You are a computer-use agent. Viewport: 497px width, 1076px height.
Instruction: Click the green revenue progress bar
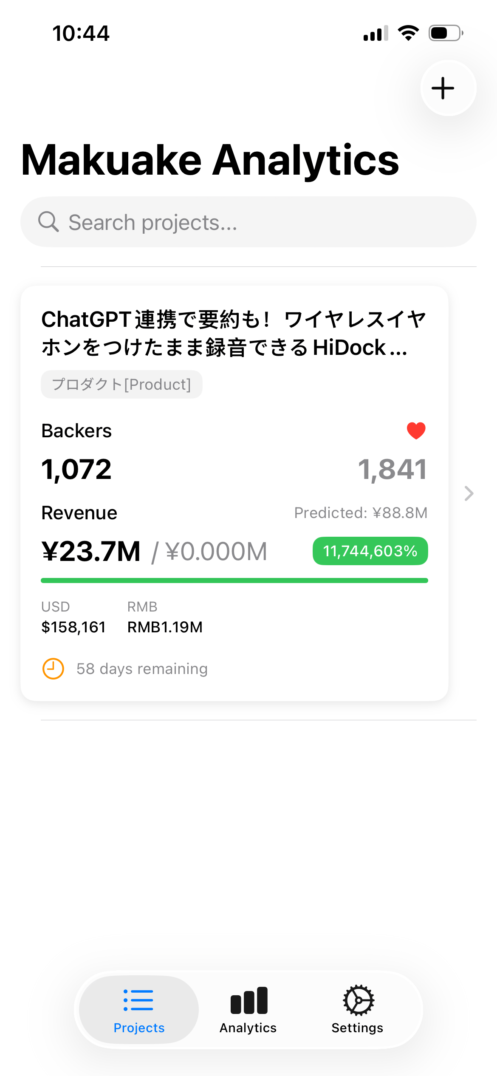click(234, 580)
